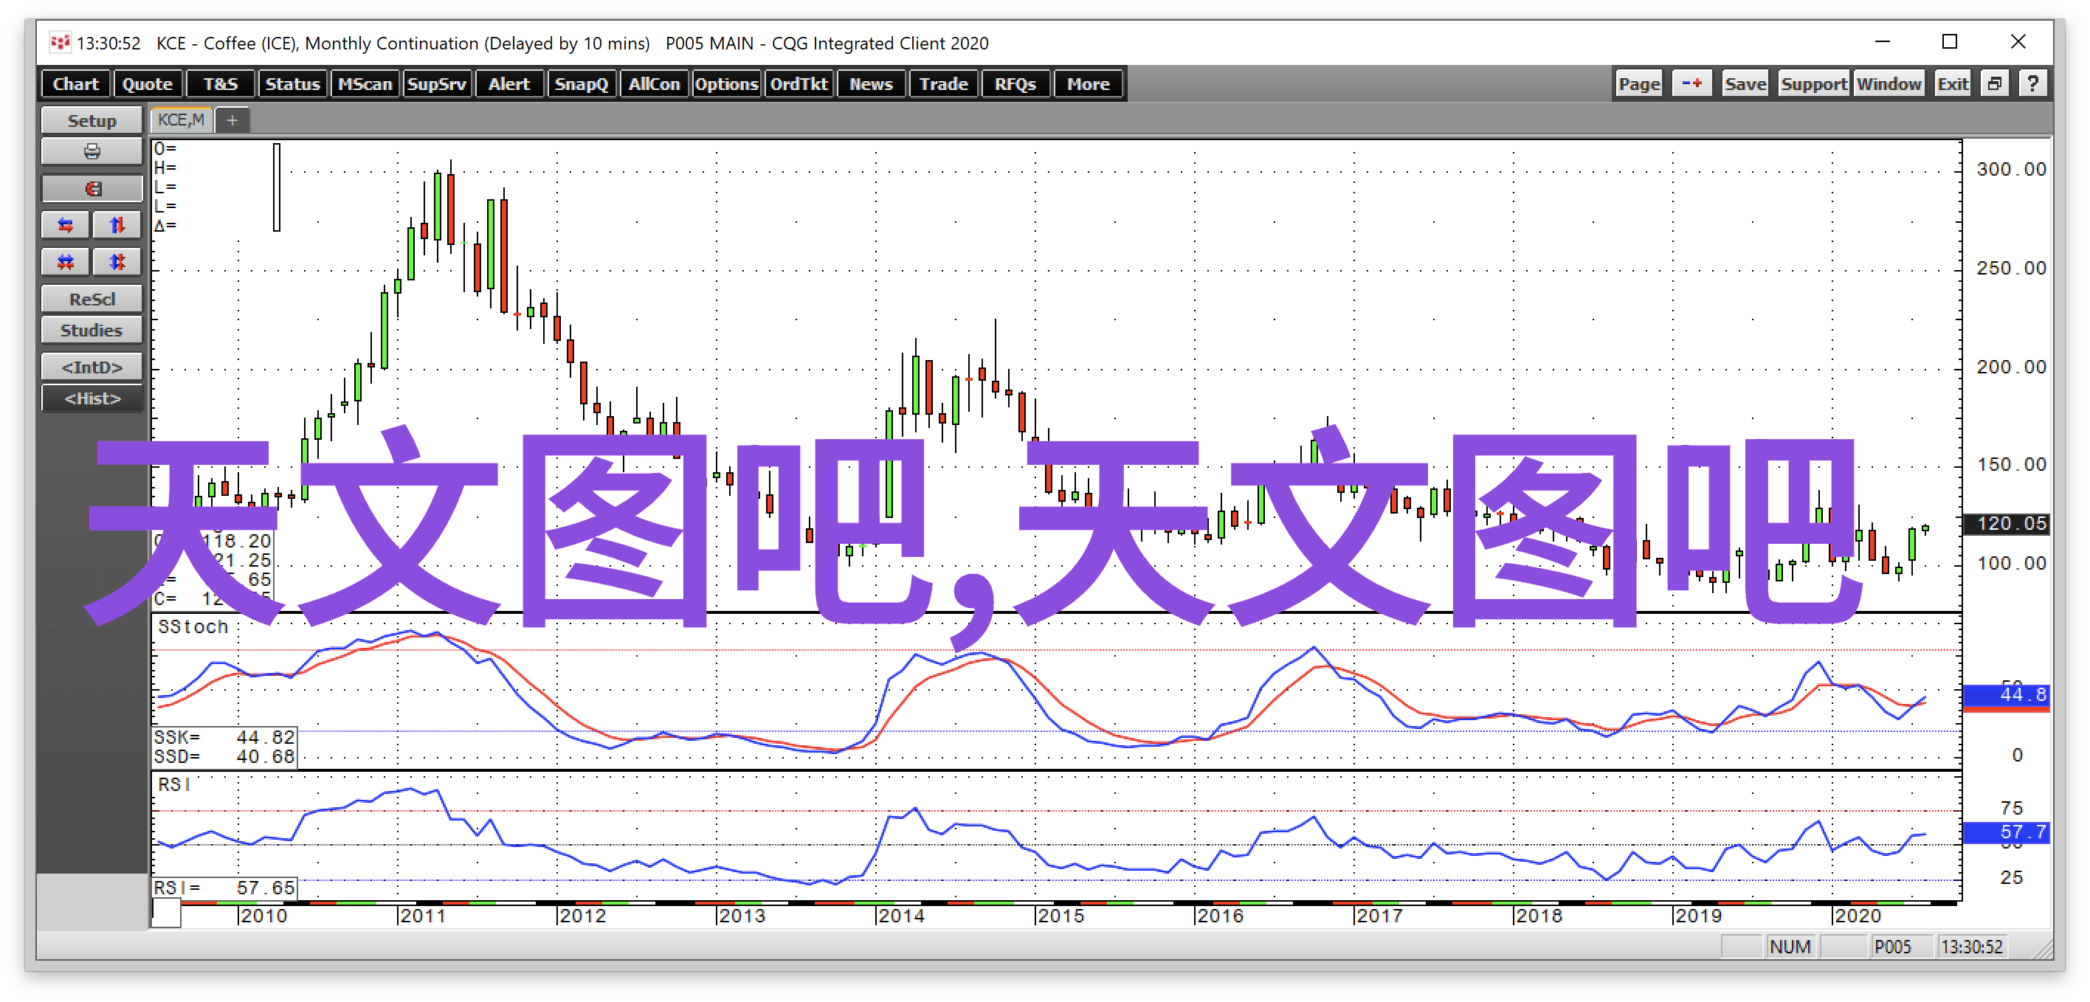Click the Status toolbar button

pyautogui.click(x=292, y=83)
